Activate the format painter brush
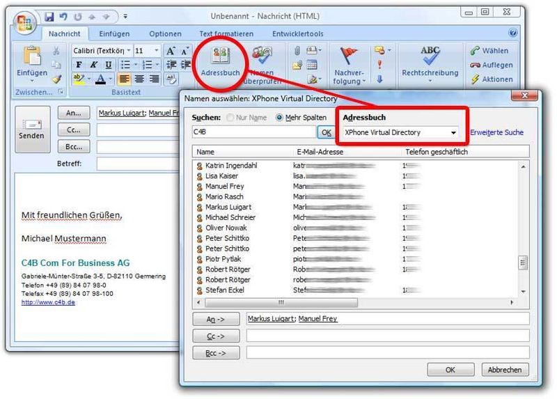This screenshot has height=399, width=557. [56, 79]
